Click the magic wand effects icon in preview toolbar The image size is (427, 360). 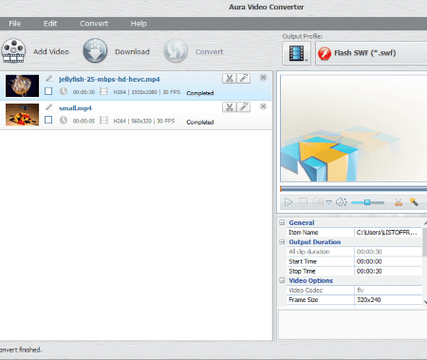pos(414,202)
